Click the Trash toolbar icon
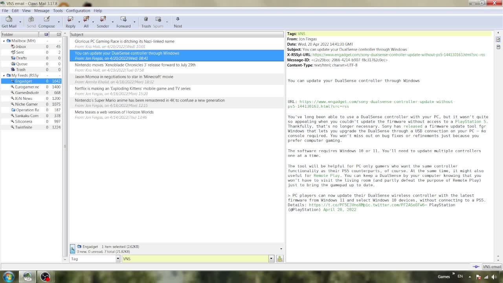 pyautogui.click(x=146, y=22)
